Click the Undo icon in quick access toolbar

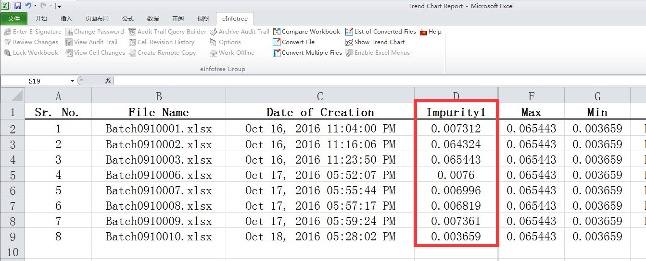[28, 6]
